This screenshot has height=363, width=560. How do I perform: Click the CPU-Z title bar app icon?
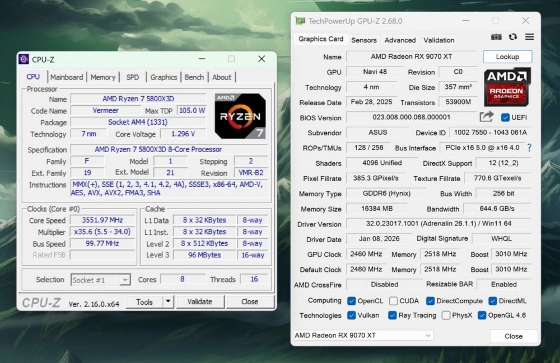[24, 59]
